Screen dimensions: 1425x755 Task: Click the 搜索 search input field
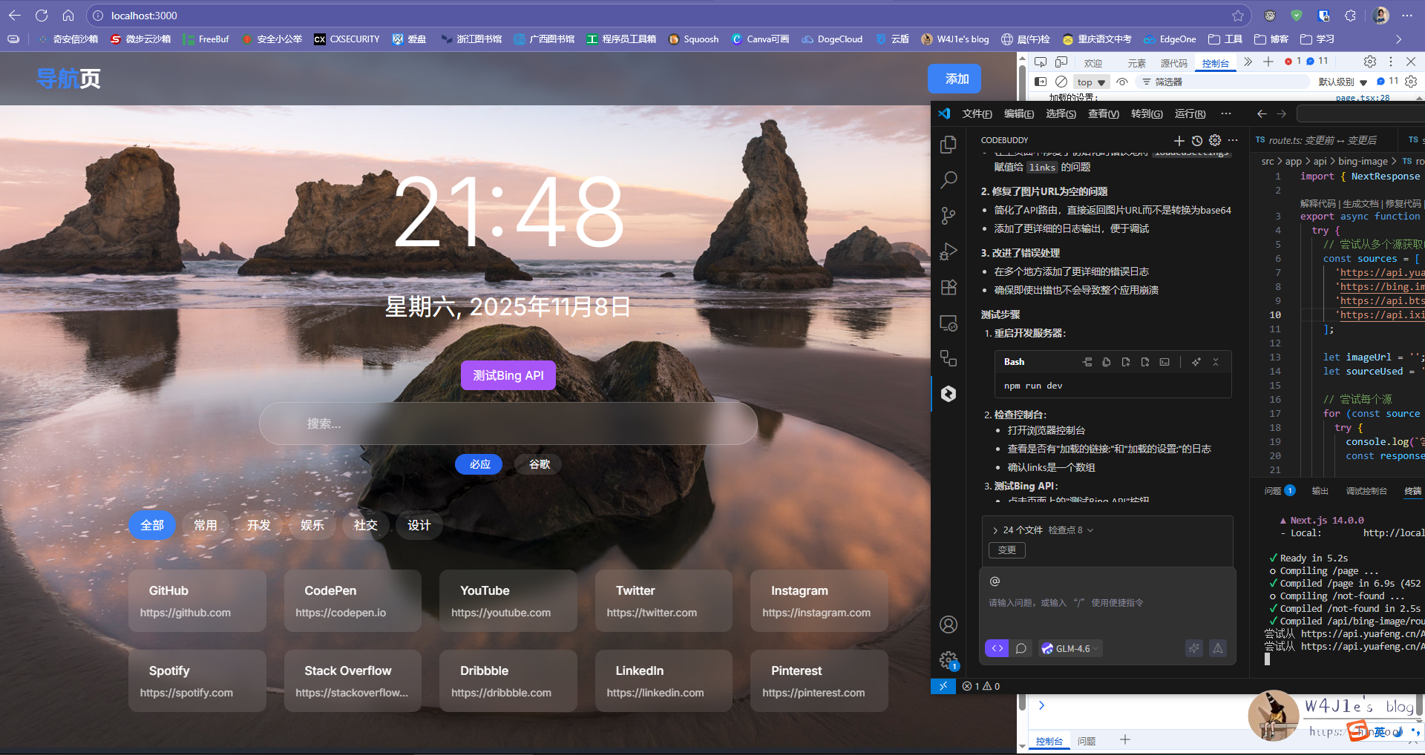pos(508,423)
